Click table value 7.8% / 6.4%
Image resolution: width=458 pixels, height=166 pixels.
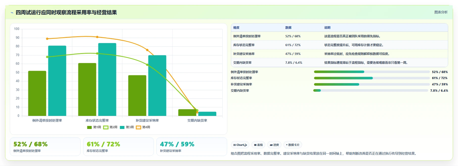[x=294, y=63]
